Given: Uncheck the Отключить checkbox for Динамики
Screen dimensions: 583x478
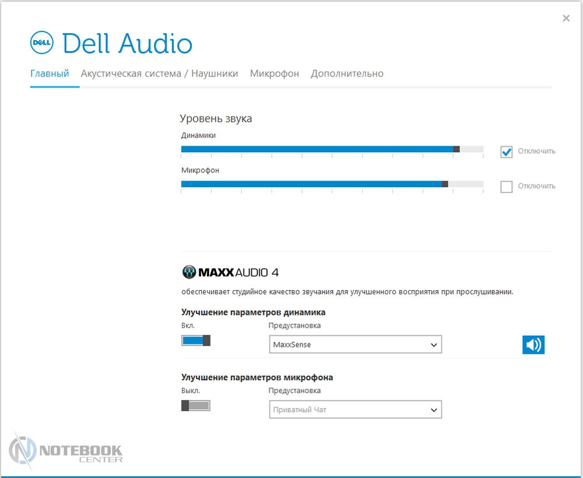Looking at the screenshot, I should (x=506, y=152).
